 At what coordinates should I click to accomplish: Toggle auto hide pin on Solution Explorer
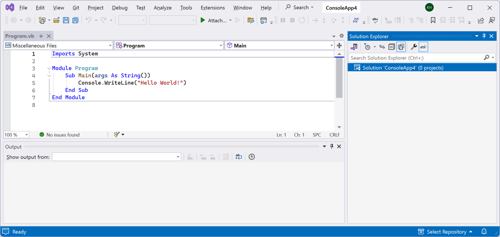pyautogui.click(x=484, y=36)
